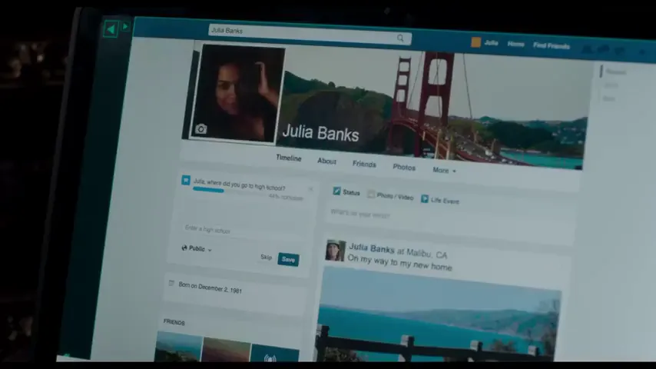The image size is (656, 369).
Task: Click the Born on December 2, 1981 text
Action: coord(210,288)
